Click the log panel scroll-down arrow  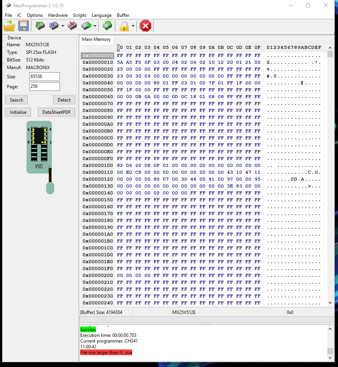(330, 357)
